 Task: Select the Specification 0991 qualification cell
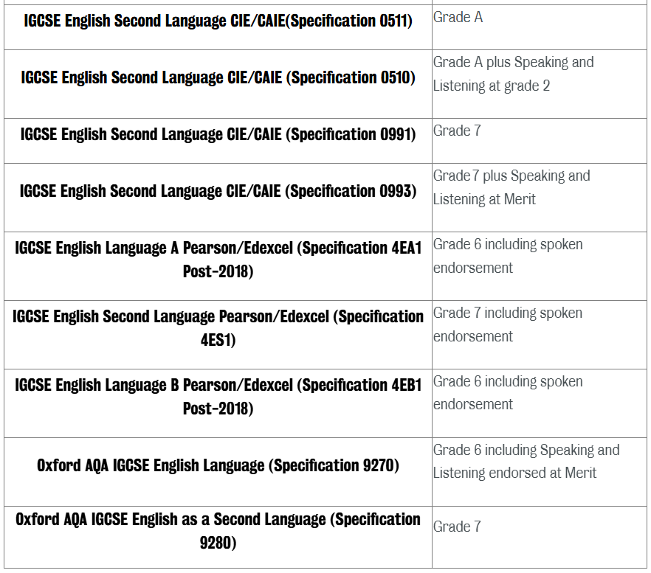(218, 141)
